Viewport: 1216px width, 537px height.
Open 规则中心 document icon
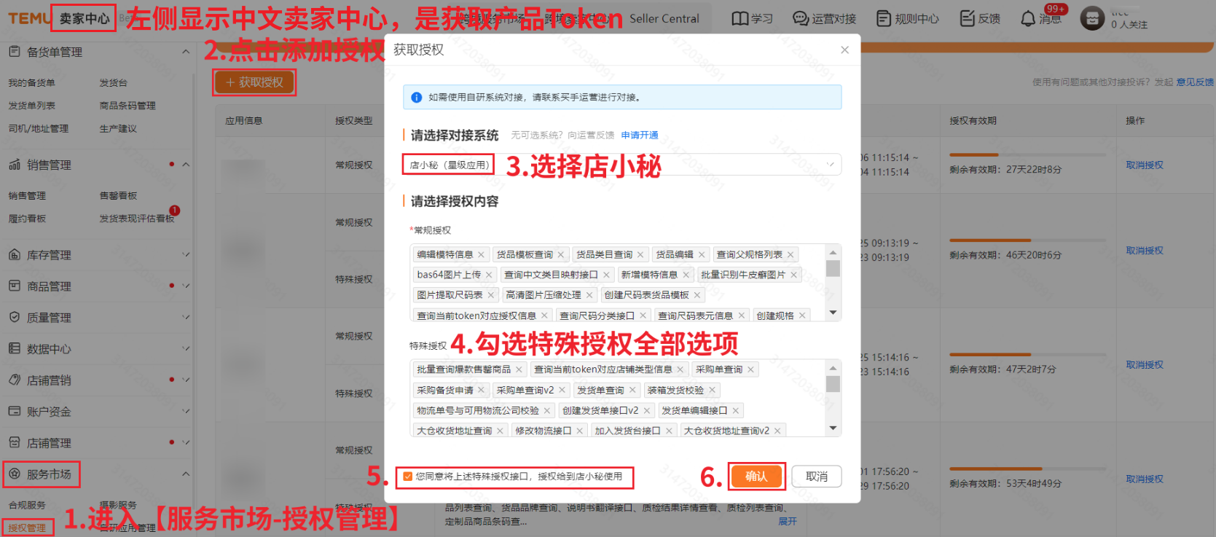point(883,18)
